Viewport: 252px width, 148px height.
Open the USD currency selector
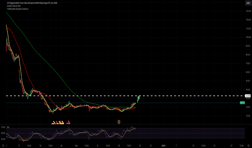coord(248,3)
